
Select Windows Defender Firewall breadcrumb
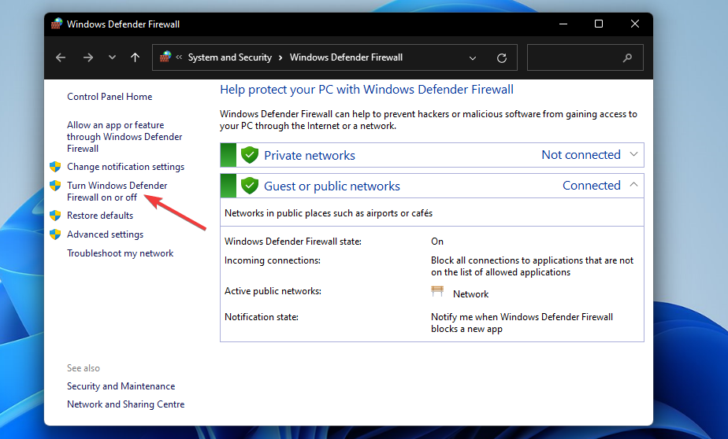coord(346,57)
